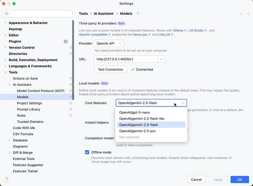253x186 pixels.
Task: Open Features Trainer settings
Action: click(x=25, y=171)
